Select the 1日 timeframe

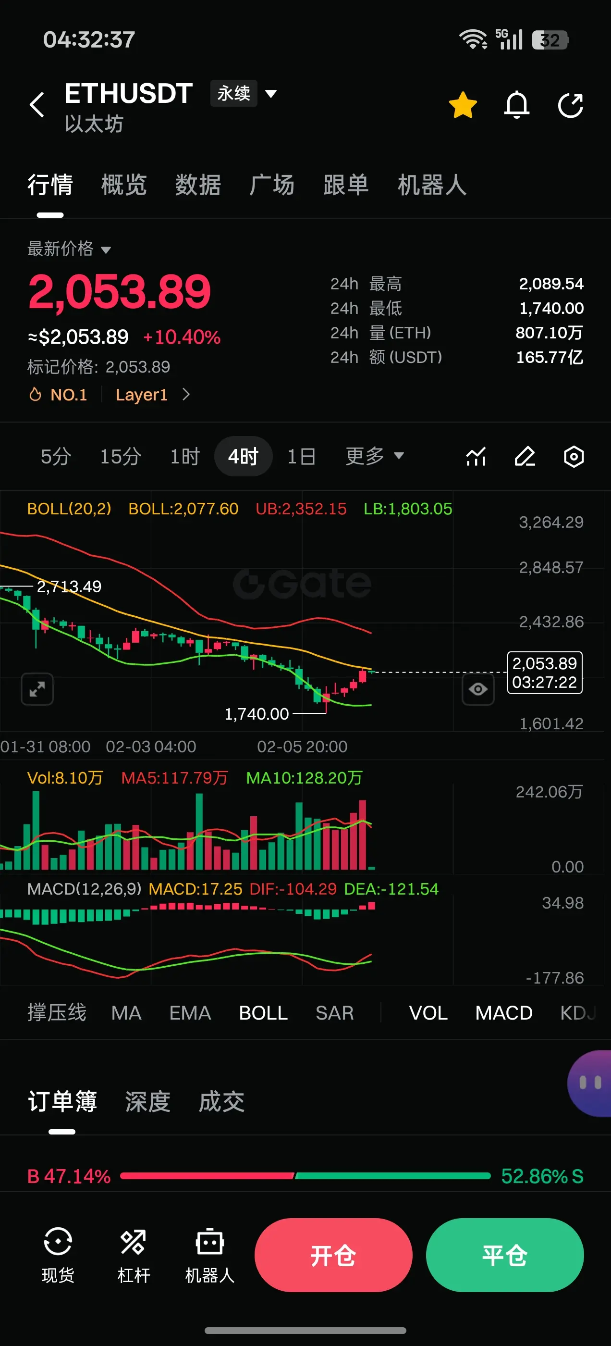[301, 457]
